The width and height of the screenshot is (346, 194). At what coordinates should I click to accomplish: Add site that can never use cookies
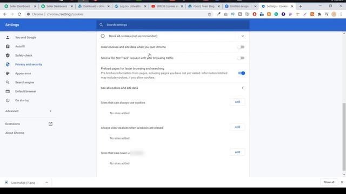[237, 152]
